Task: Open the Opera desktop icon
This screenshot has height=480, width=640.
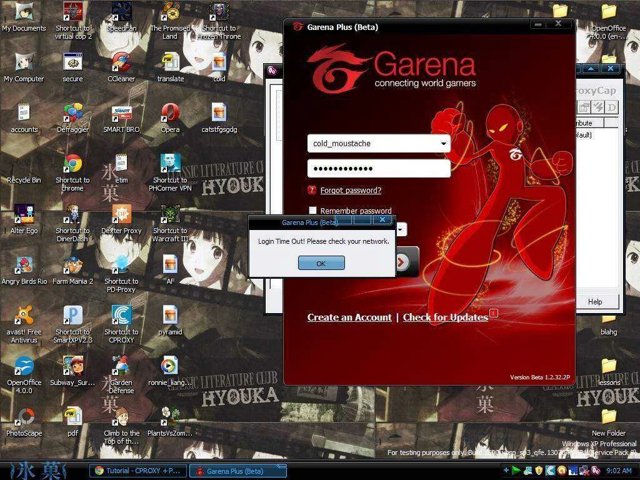Action: 170,117
